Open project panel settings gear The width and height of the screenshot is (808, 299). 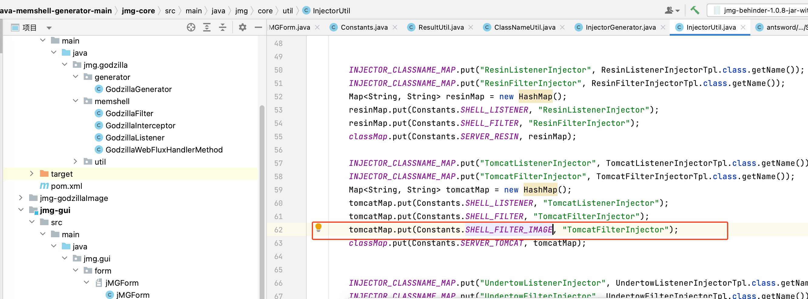[242, 28]
